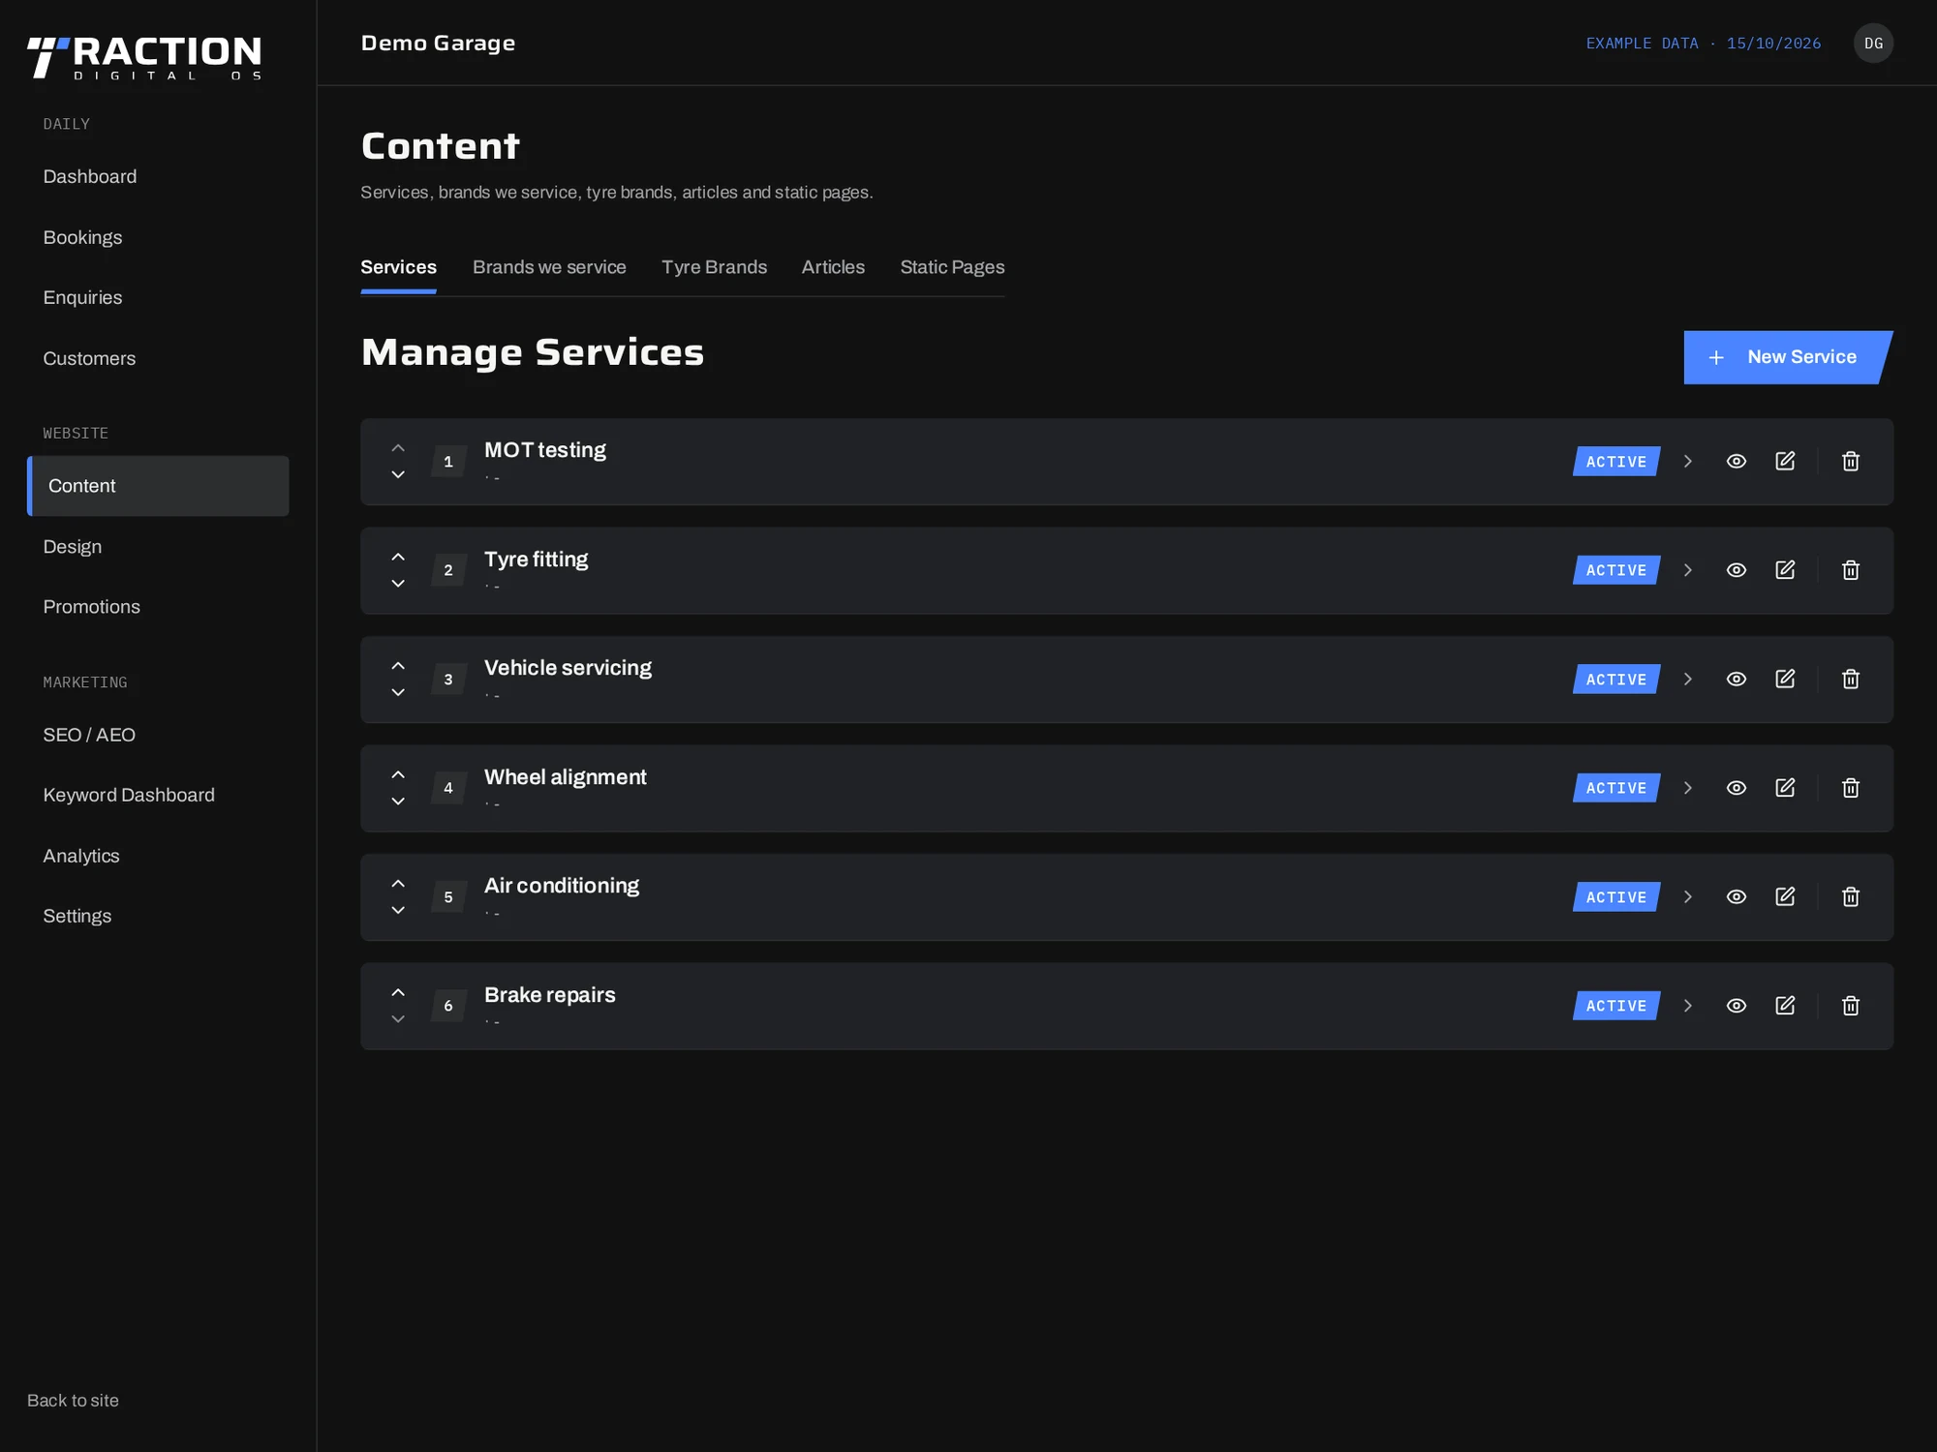Image resolution: width=1937 pixels, height=1452 pixels.
Task: Move Wheel alignment up one position
Action: tap(398, 774)
